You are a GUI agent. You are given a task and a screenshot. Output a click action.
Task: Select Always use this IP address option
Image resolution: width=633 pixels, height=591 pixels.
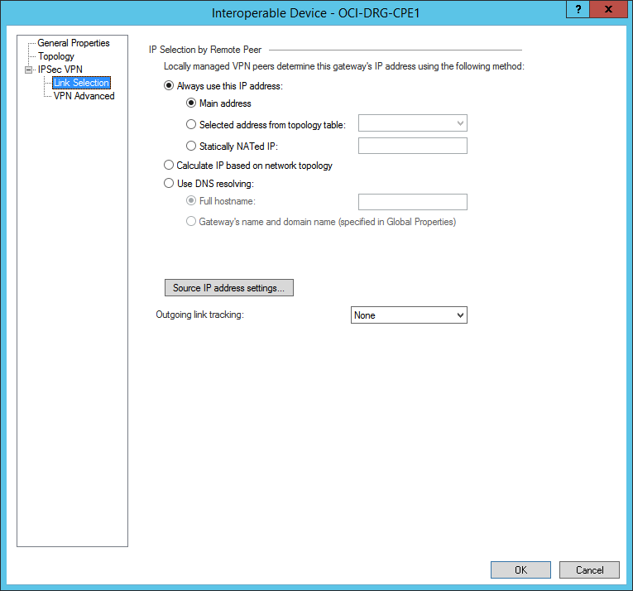(x=170, y=86)
